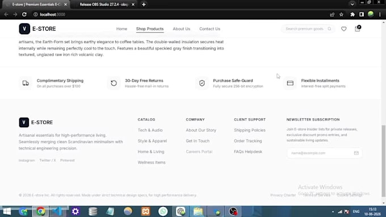Open WhatsApp from the taskbar
The width and height of the screenshot is (386, 217).
163,211
